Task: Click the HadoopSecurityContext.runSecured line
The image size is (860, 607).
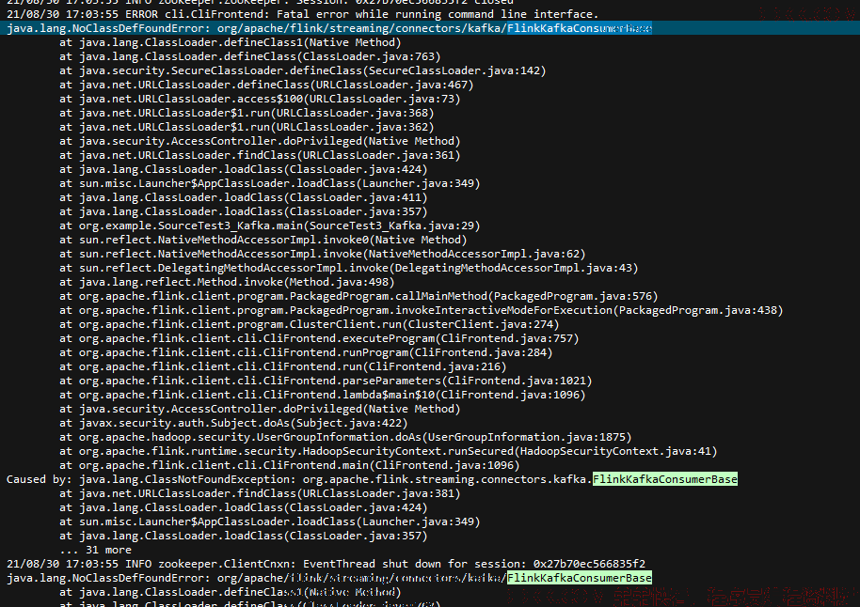Action: [388, 451]
